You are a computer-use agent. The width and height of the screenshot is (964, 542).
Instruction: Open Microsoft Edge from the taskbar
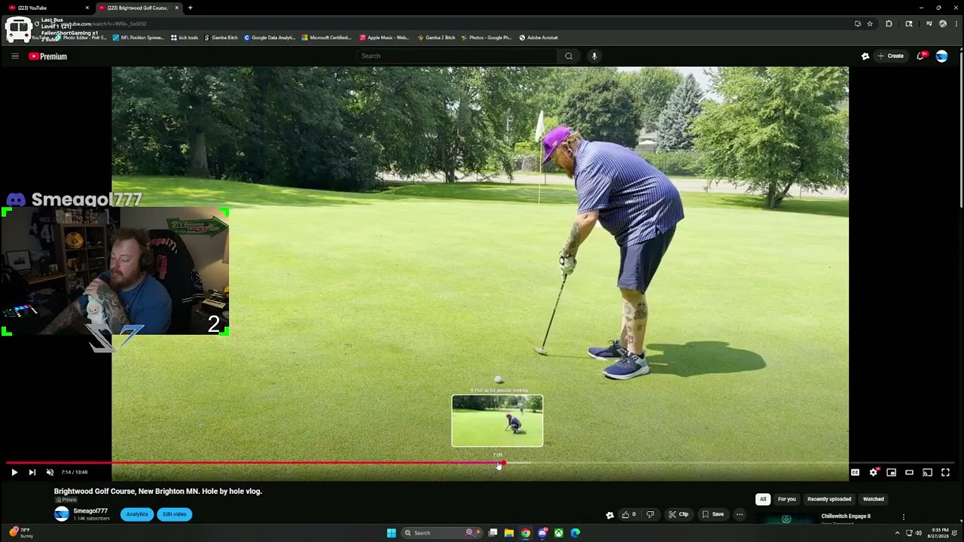coord(575,533)
